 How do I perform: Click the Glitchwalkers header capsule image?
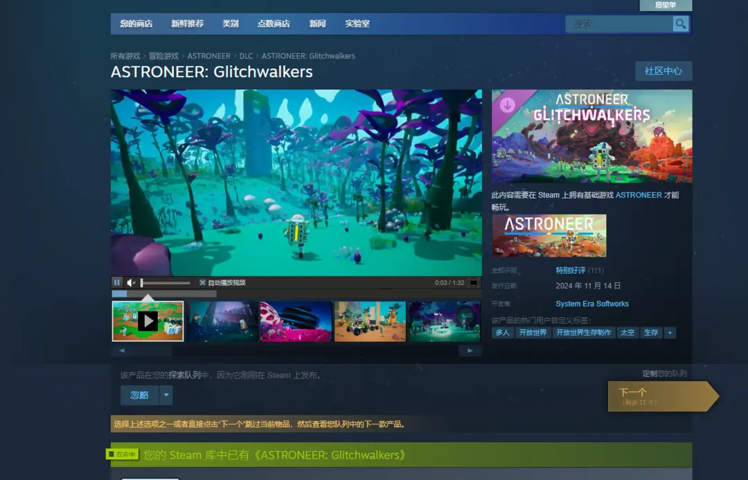(592, 136)
